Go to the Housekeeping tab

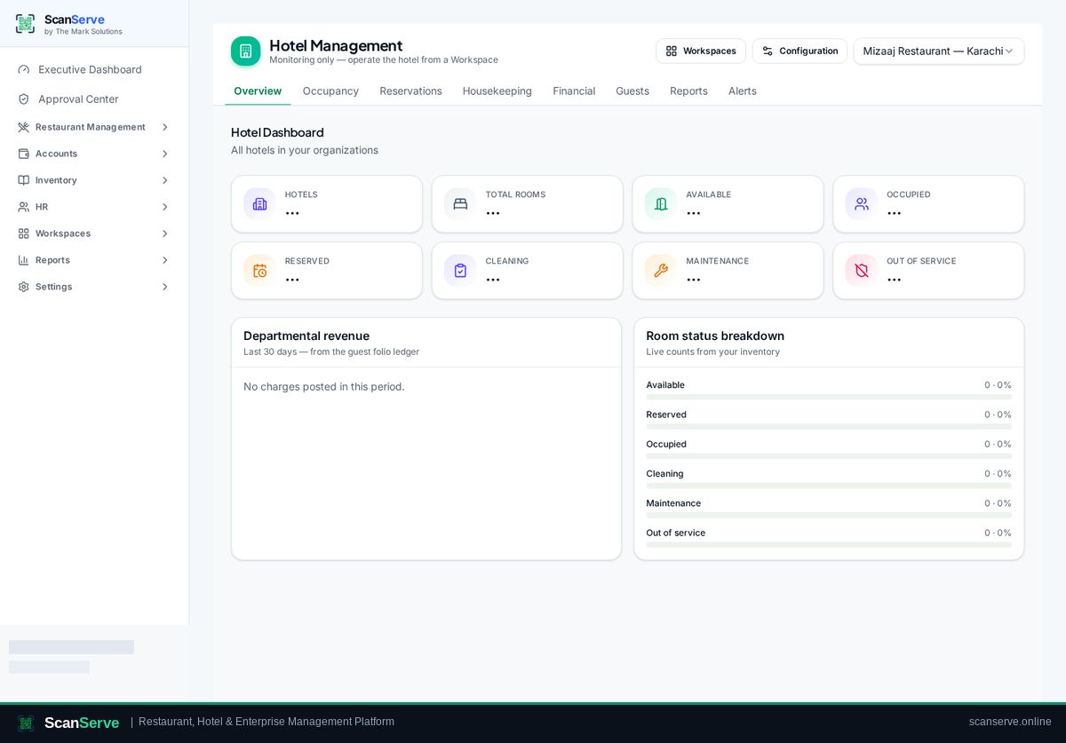497,91
